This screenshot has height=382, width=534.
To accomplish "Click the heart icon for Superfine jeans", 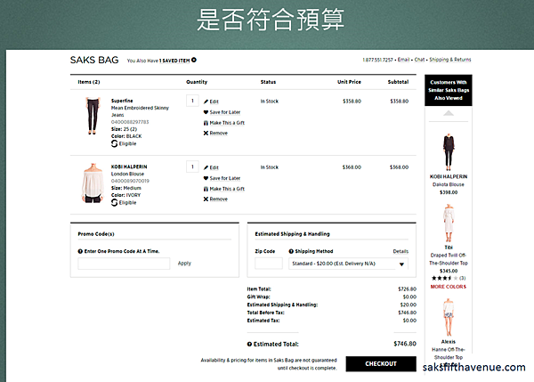I will click(206, 112).
